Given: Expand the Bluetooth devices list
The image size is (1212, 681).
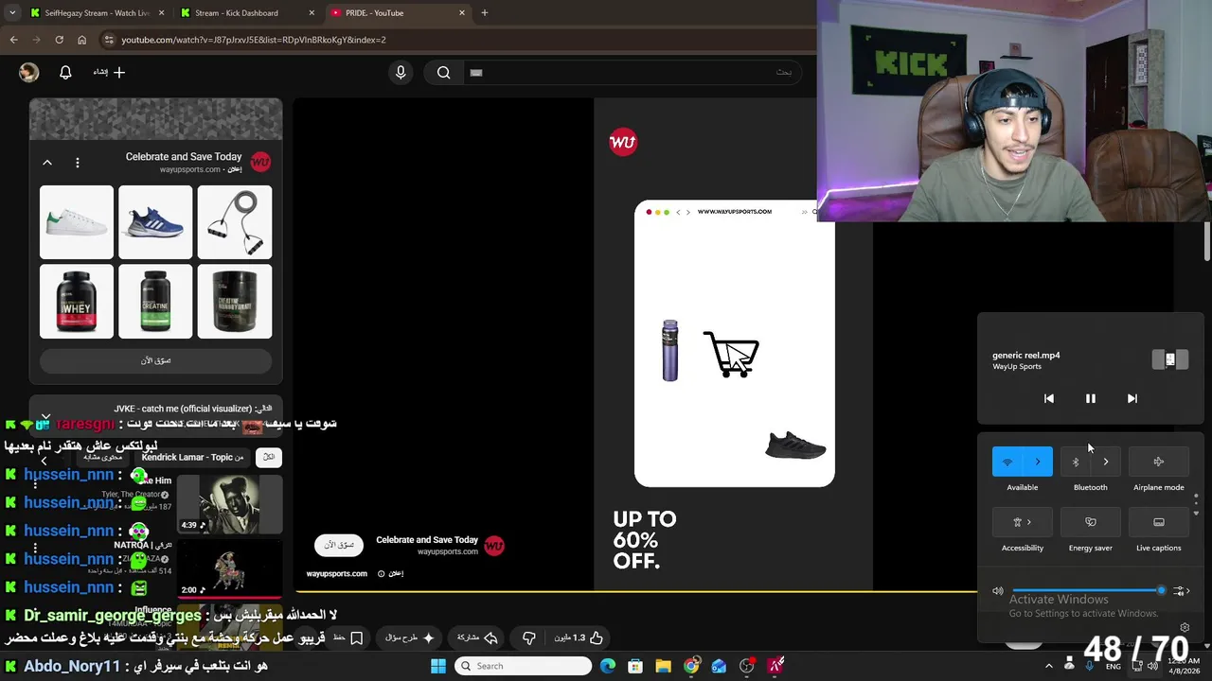Looking at the screenshot, I should pos(1106,462).
